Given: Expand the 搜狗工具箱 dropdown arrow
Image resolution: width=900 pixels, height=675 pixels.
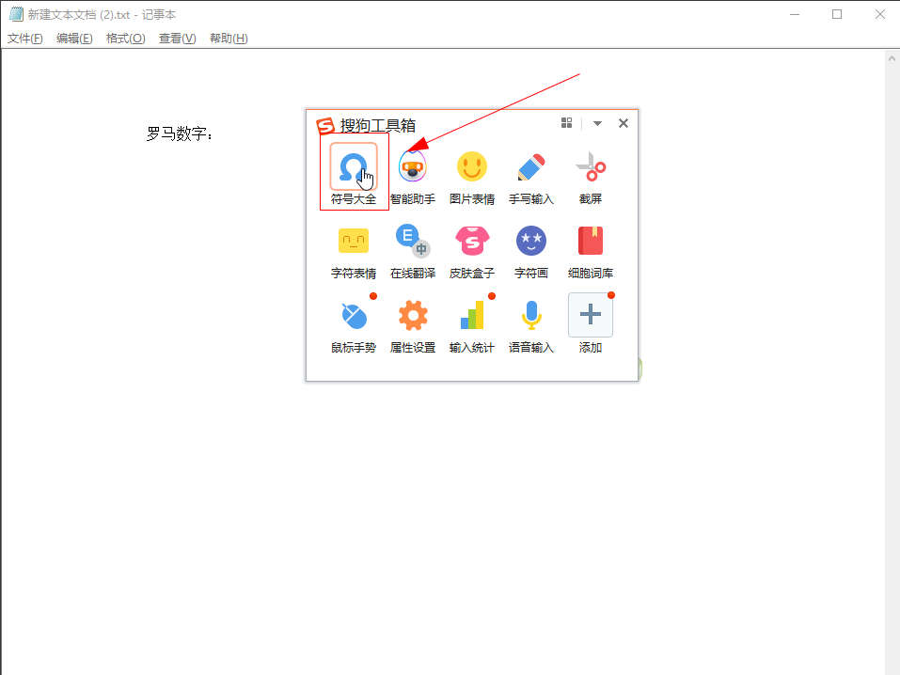Looking at the screenshot, I should [x=597, y=123].
